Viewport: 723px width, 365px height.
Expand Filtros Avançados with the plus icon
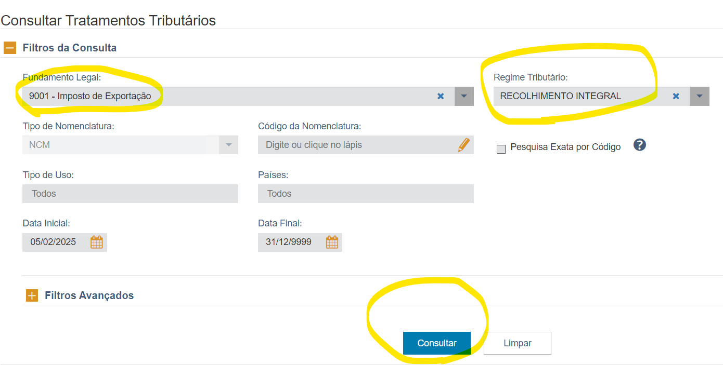[32, 295]
